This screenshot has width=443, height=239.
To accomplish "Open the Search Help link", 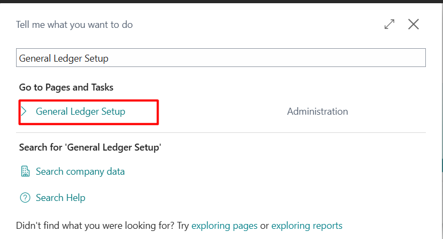I will click(x=61, y=198).
